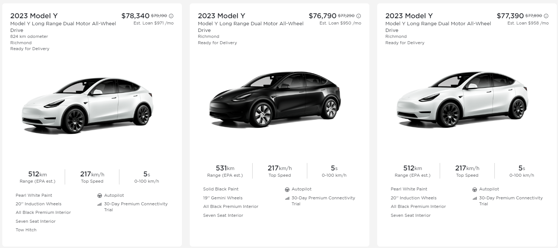Click the Autopilot icon on the black Model Y card
Viewport: 558px width, 248px height.
287,189
